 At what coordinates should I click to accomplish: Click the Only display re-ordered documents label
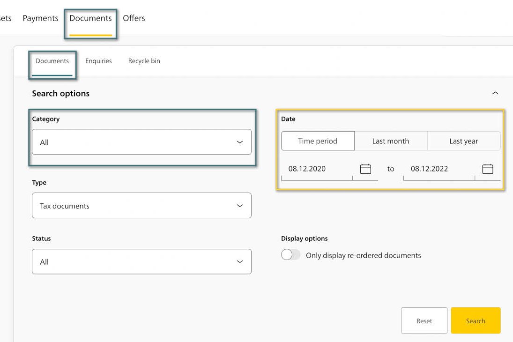click(x=363, y=255)
